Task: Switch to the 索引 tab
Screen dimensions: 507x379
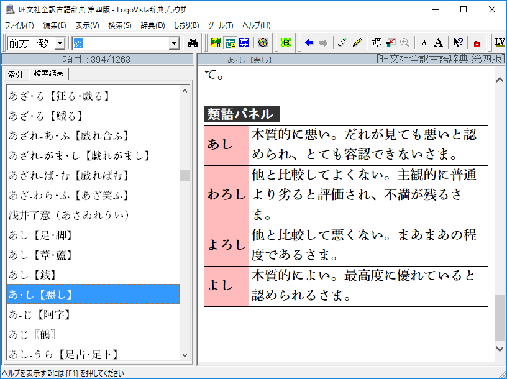Action: coord(15,74)
